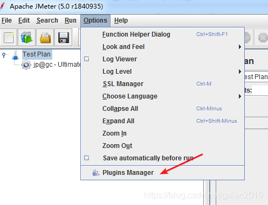This screenshot has width=268, height=205.
Task: Select jp@gc - Ultimate thread group node
Action: (x=57, y=65)
